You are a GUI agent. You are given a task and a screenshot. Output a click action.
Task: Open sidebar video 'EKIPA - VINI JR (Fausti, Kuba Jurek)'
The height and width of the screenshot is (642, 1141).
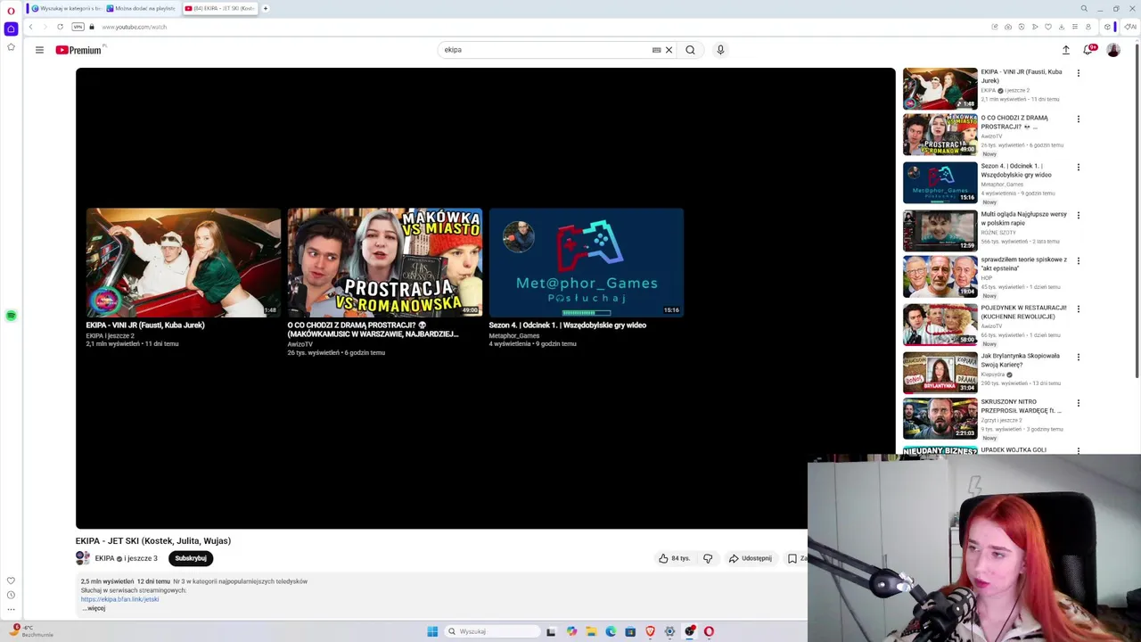point(1021,76)
